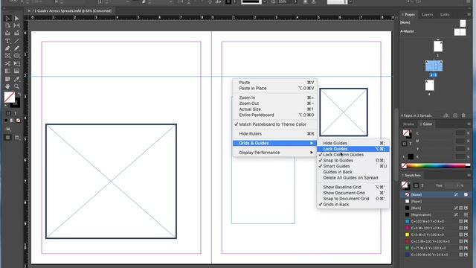Select the Page tool
Screen dimensions: 476x268
click(x=7, y=25)
